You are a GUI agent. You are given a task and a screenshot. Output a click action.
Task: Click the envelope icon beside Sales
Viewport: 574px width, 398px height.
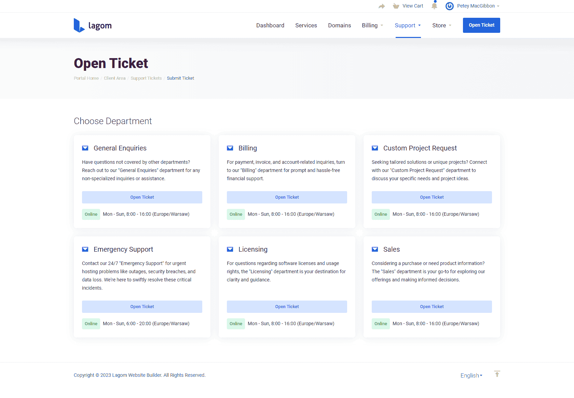pyautogui.click(x=375, y=249)
